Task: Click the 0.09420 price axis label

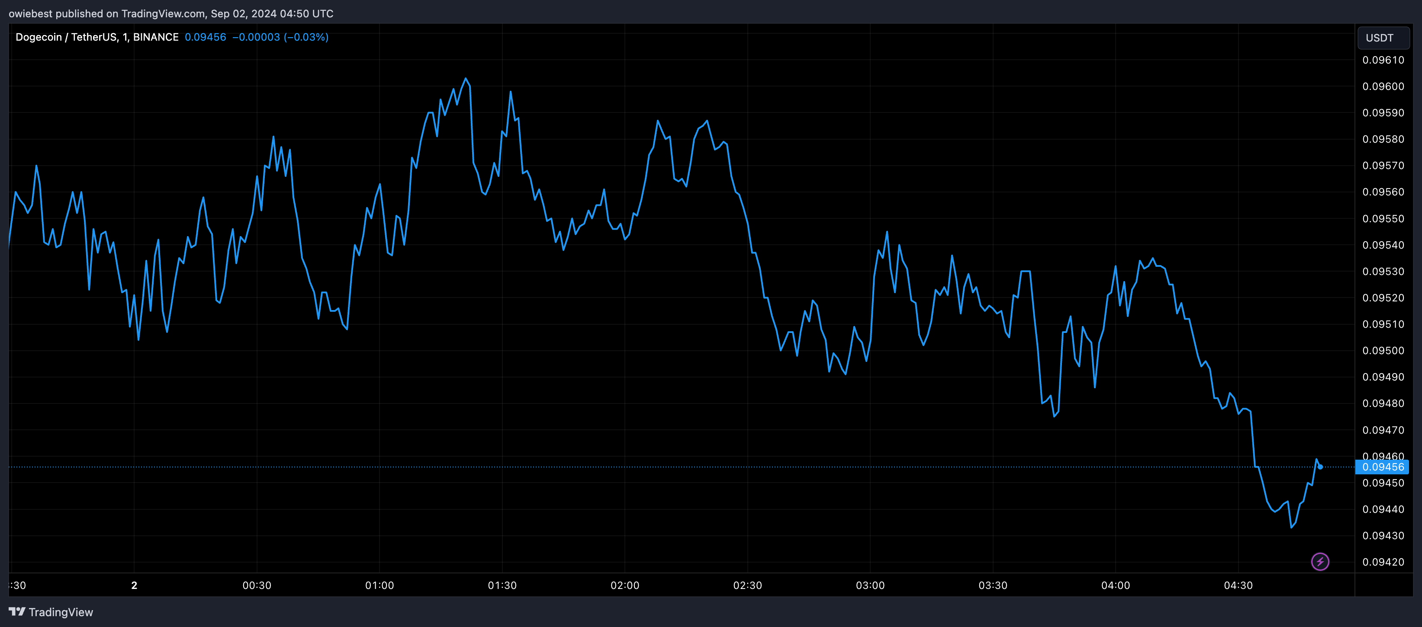Action: [x=1383, y=562]
